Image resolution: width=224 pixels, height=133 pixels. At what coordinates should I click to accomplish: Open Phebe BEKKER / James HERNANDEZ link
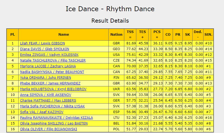click(x=50, y=83)
